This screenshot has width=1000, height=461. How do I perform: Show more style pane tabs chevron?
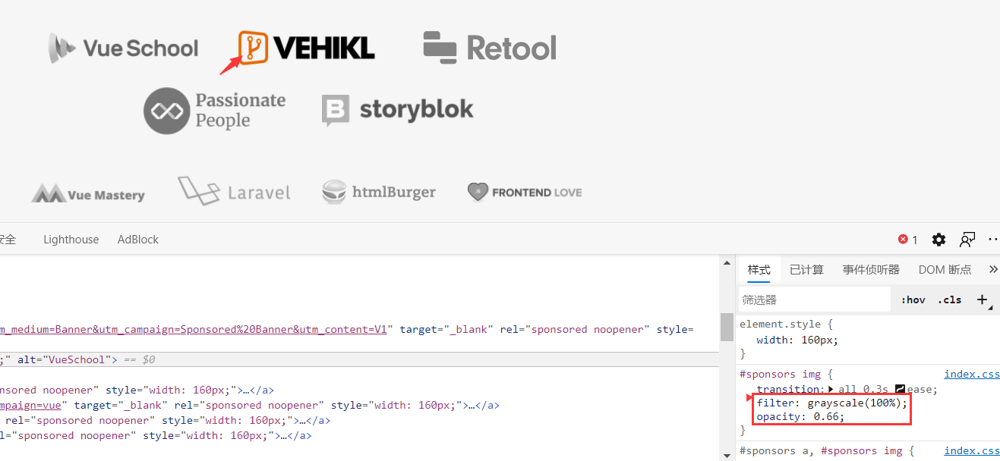coord(993,269)
